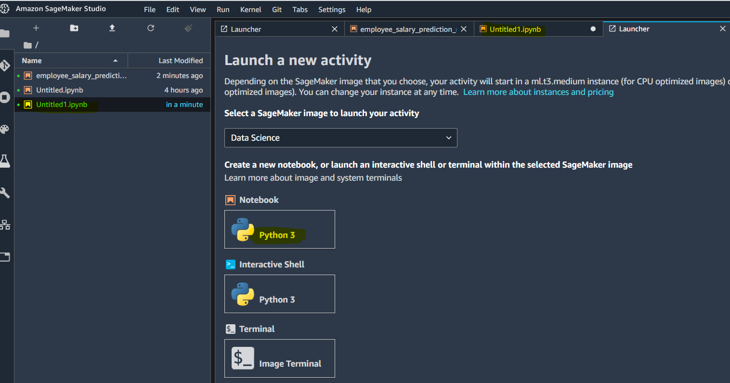Click the Amazon SageMaker Studio logo
The width and height of the screenshot is (730, 383).
(x=5, y=9)
